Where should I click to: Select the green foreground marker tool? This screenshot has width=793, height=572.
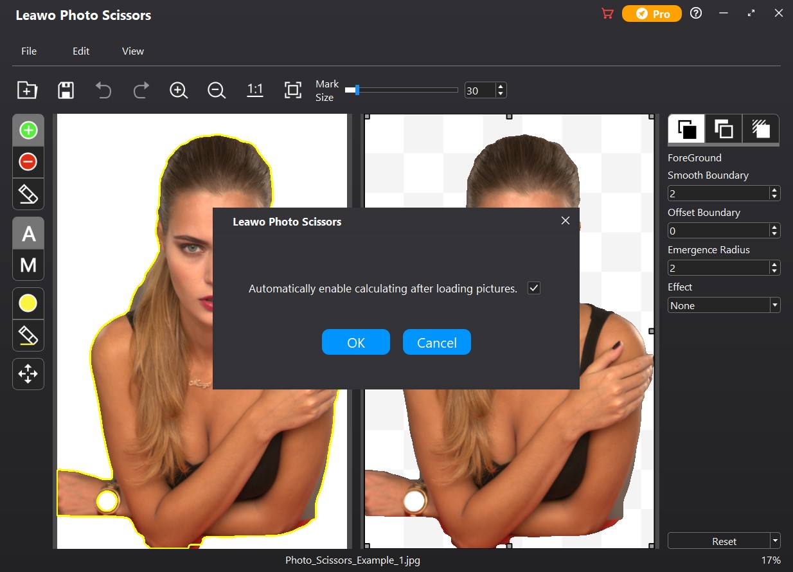[x=28, y=130]
